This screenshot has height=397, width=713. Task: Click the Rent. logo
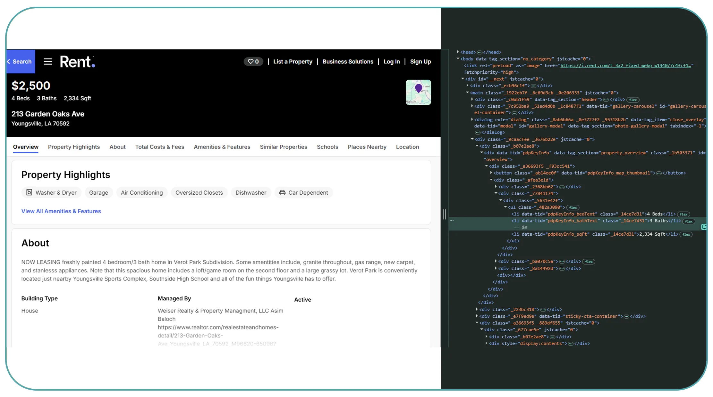click(x=78, y=62)
